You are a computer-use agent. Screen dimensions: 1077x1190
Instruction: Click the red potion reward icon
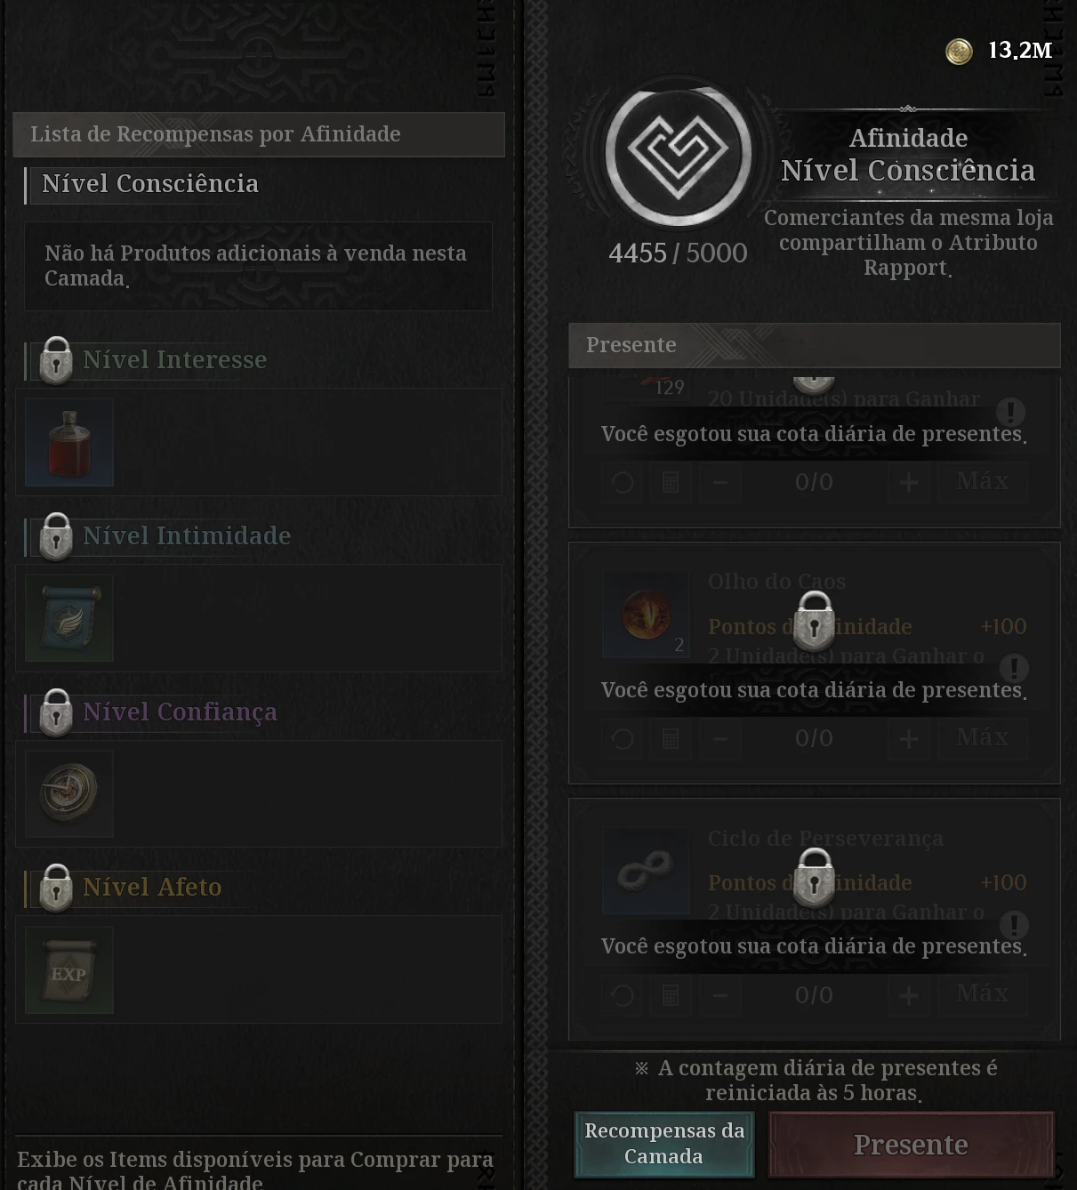(69, 442)
